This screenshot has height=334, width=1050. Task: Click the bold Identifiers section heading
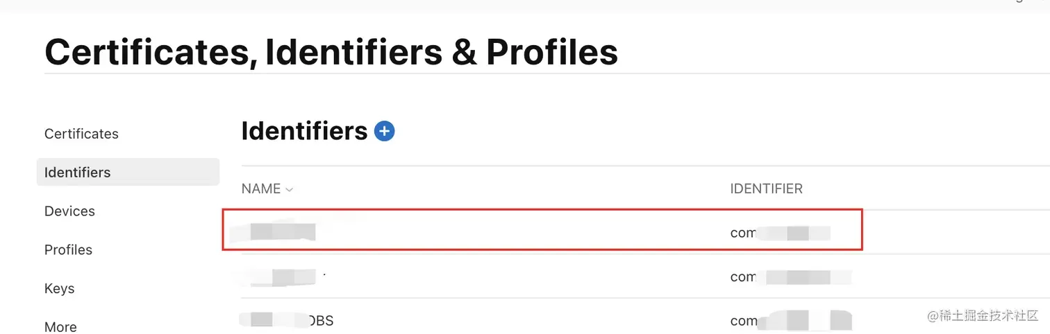[x=304, y=131]
